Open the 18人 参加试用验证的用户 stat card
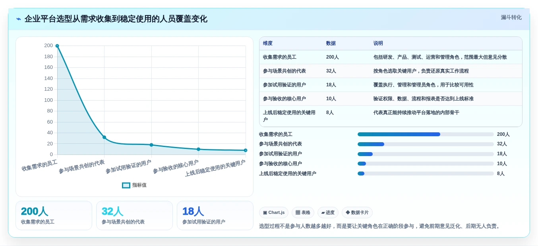This screenshot has height=246, width=538. coord(215,215)
